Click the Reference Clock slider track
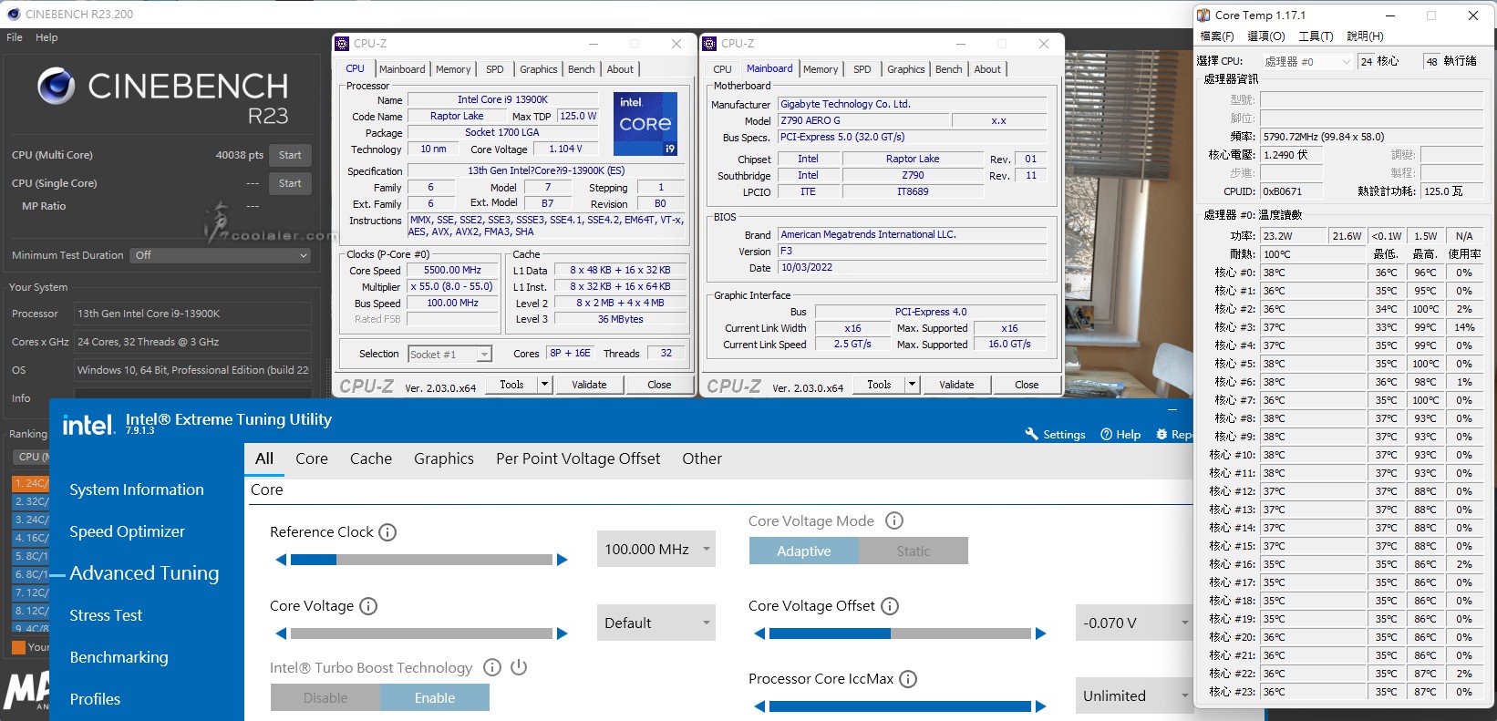The height and width of the screenshot is (721, 1497). 421,560
